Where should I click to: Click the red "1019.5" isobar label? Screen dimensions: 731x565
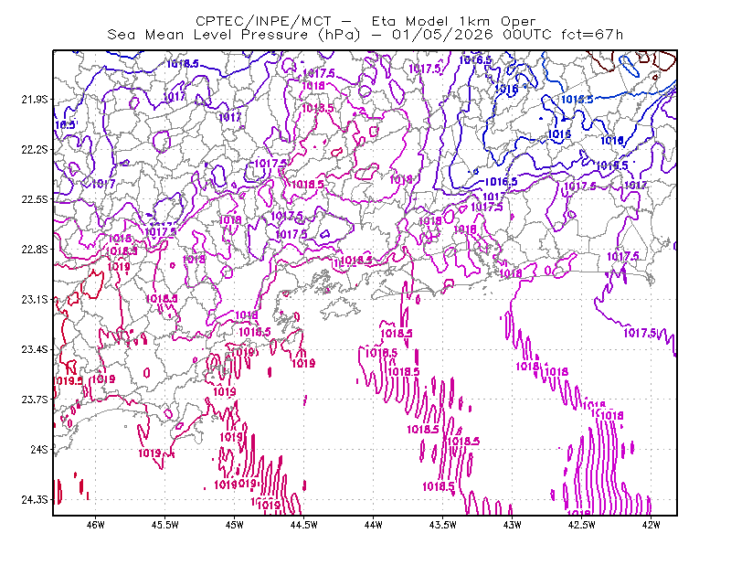pyautogui.click(x=68, y=380)
